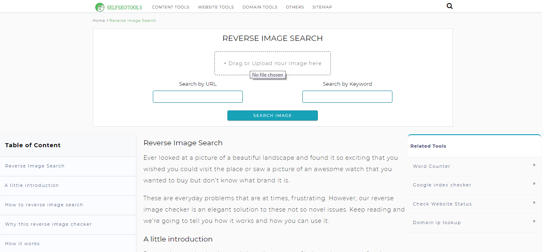Open 'How to reverse image search' section

[44, 205]
